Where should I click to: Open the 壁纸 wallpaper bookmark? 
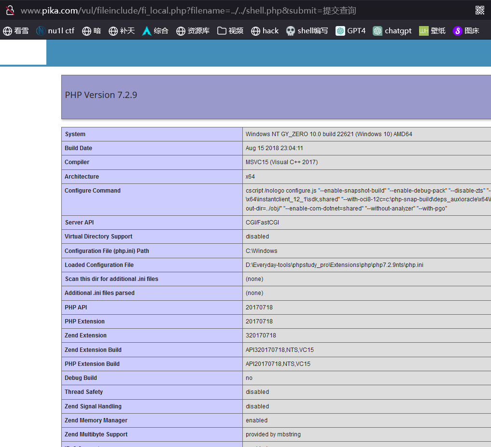pos(432,31)
